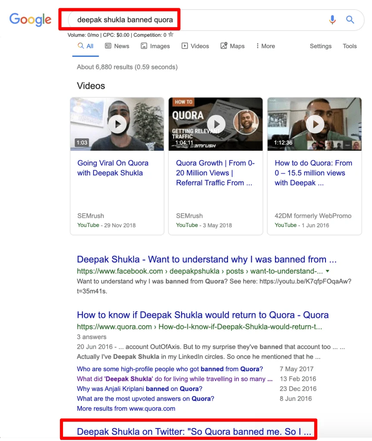Click the Google logo
This screenshot has width=372, height=441.
(31, 20)
